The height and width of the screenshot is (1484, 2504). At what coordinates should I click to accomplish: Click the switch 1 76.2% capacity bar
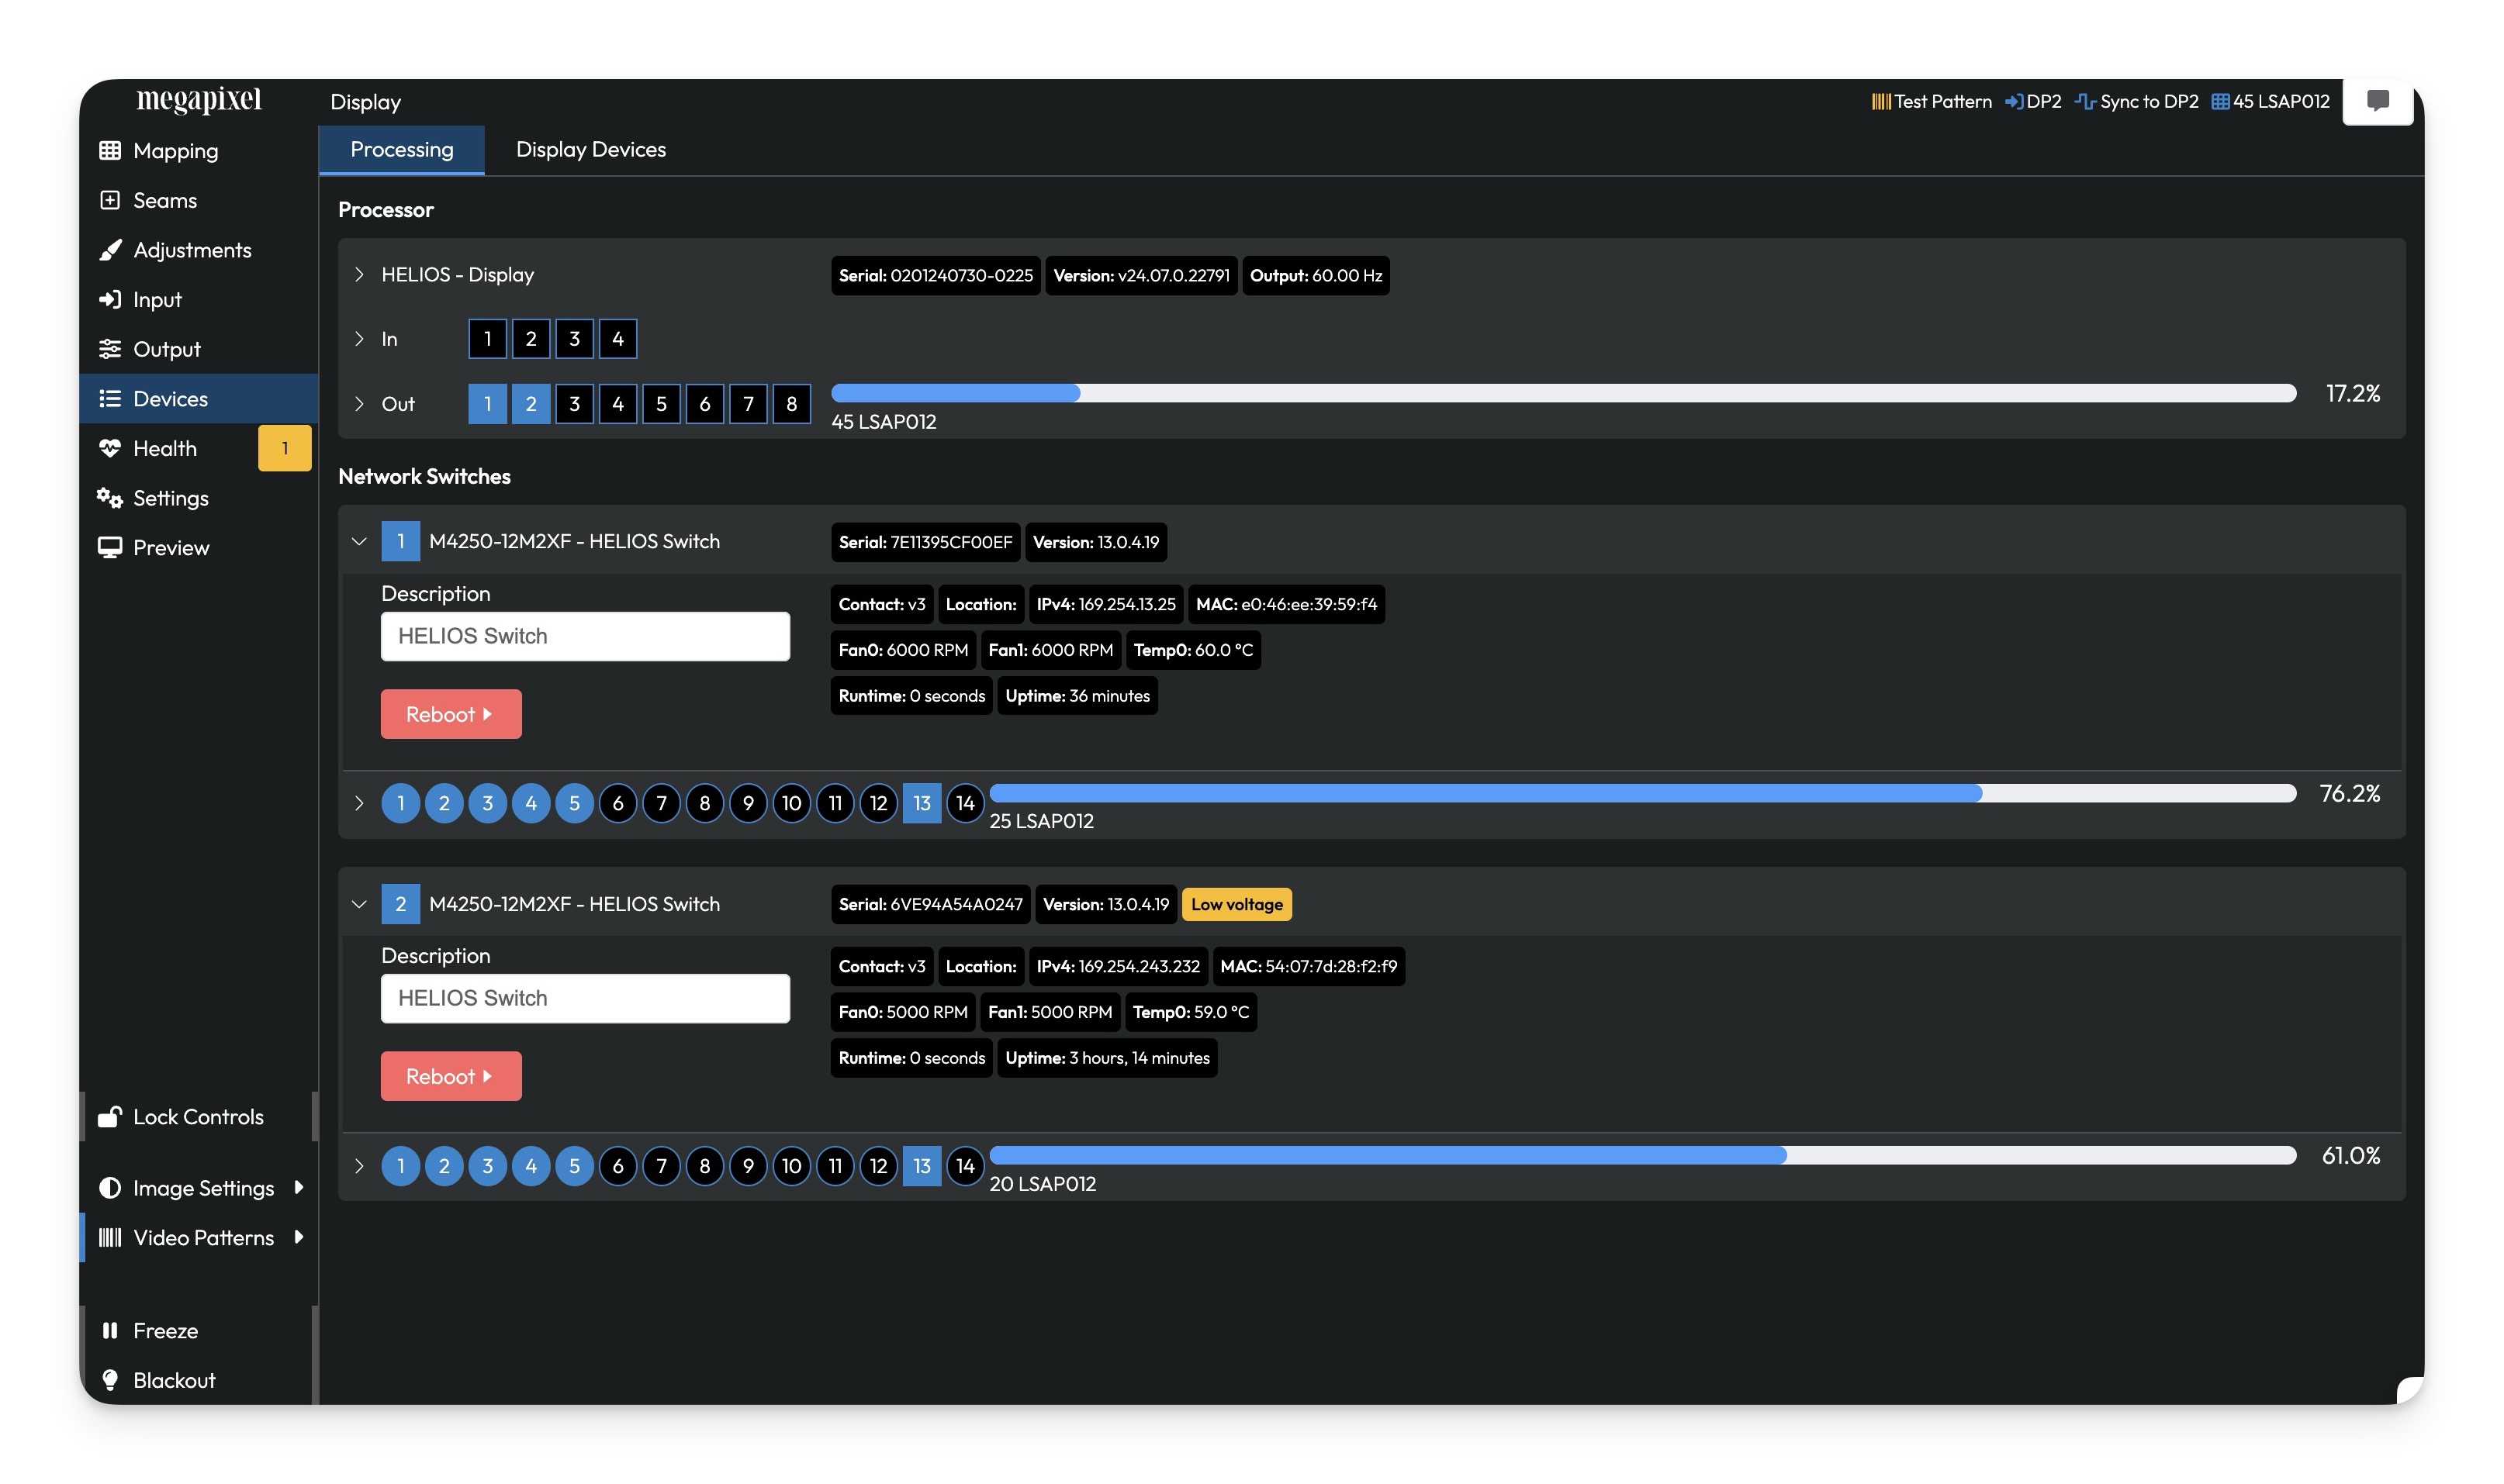coord(1641,793)
